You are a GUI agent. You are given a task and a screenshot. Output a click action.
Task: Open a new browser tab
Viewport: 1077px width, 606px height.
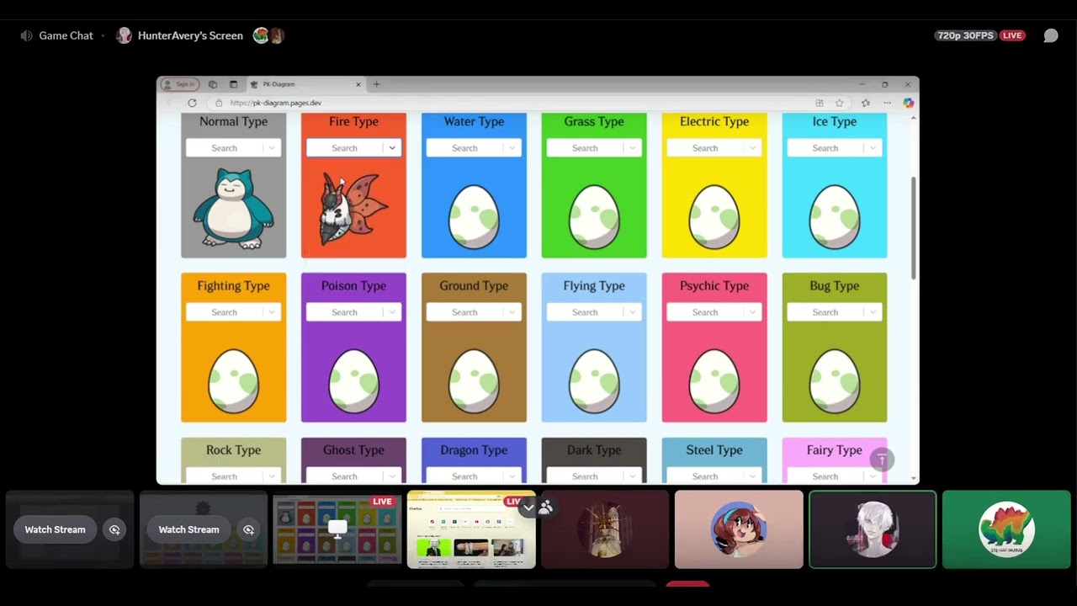[x=376, y=84]
